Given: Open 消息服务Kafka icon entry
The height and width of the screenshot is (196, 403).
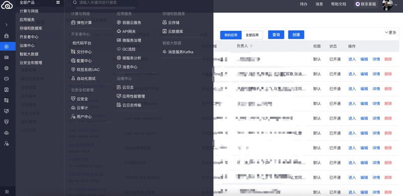Looking at the screenshot, I should click(x=165, y=52).
